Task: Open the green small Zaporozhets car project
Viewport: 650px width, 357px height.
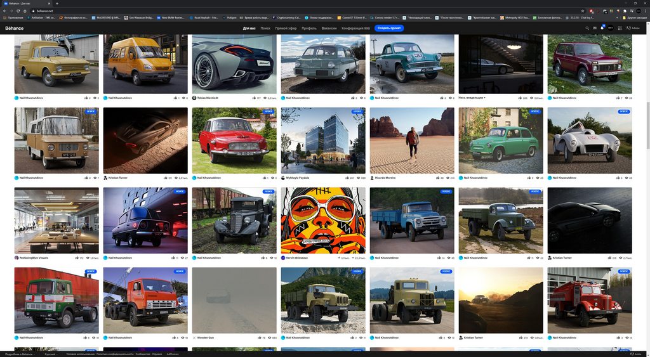Action: pos(501,140)
